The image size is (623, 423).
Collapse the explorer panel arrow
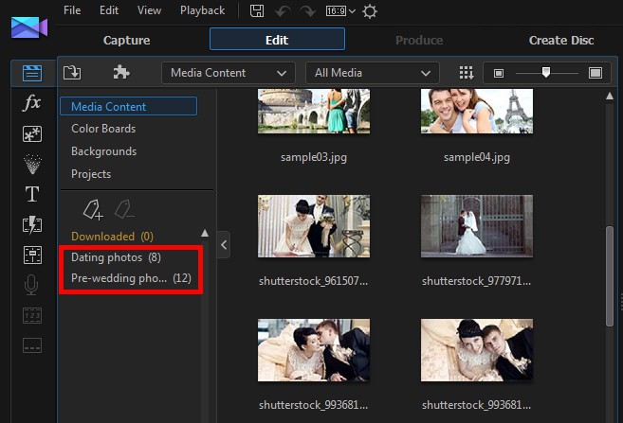224,244
